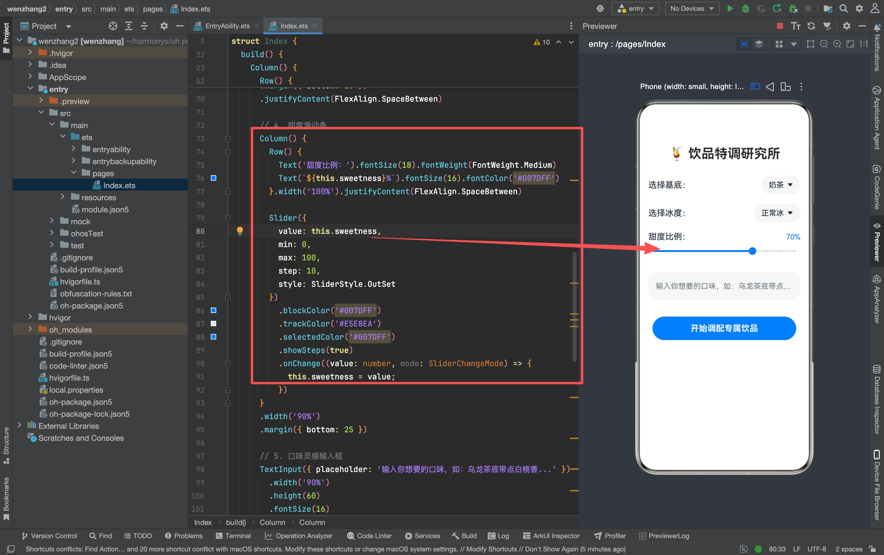Image resolution: width=884 pixels, height=555 pixels.
Task: Click the sweetness slider thumb in preview
Action: [752, 251]
